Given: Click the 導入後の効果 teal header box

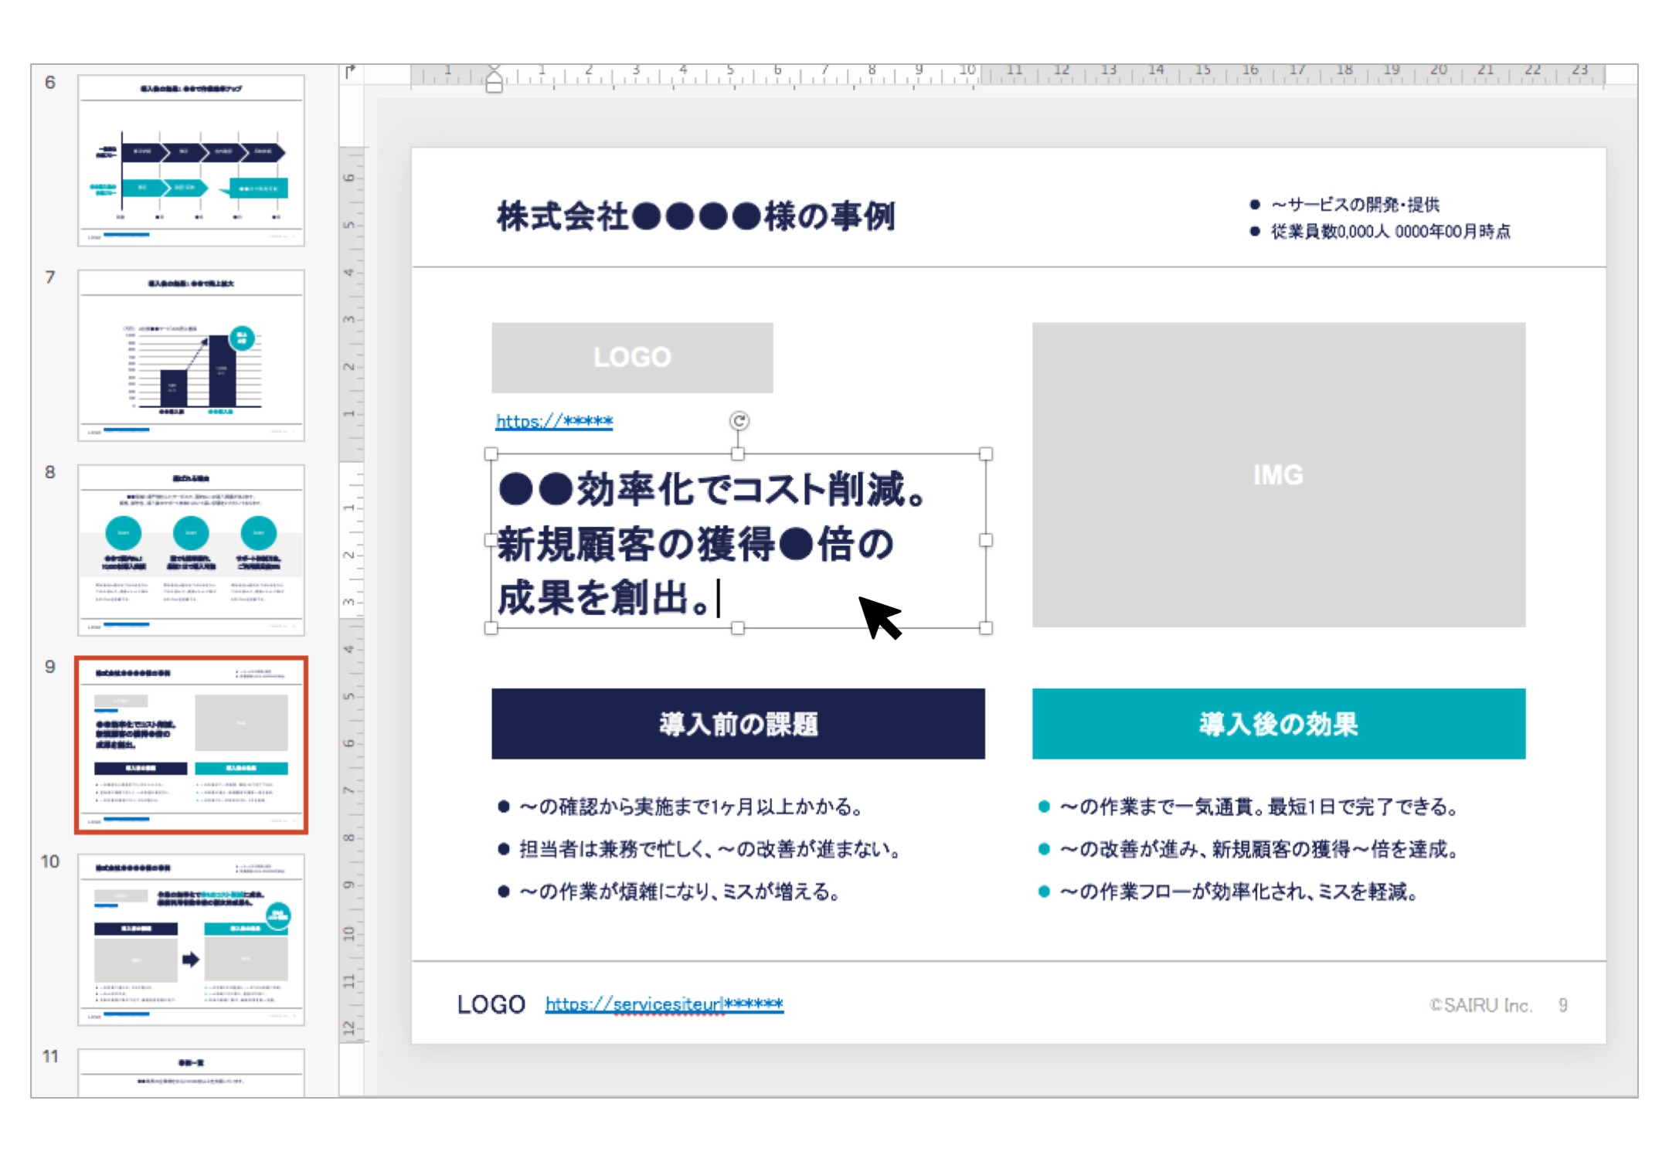Looking at the screenshot, I should click(1278, 724).
